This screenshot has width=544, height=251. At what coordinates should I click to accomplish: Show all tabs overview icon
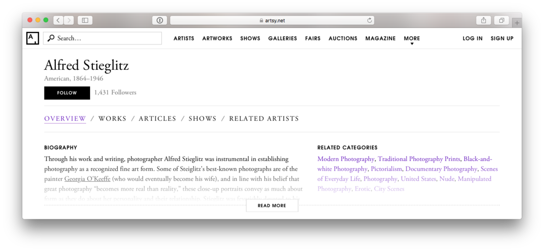[x=501, y=20]
